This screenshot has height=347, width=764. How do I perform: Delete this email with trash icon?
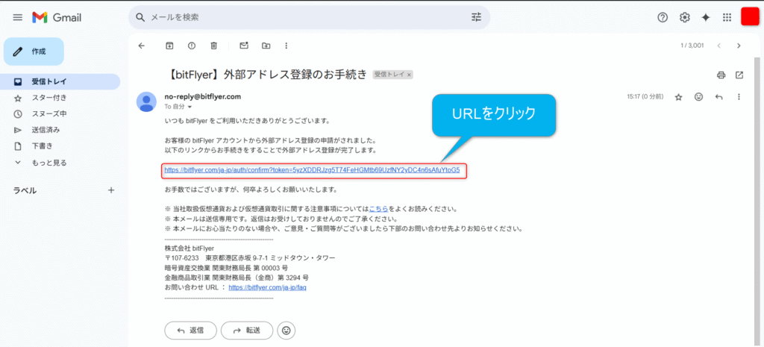tap(213, 46)
